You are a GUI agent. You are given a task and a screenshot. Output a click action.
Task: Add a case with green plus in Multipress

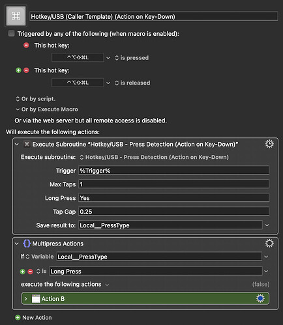click(22, 272)
